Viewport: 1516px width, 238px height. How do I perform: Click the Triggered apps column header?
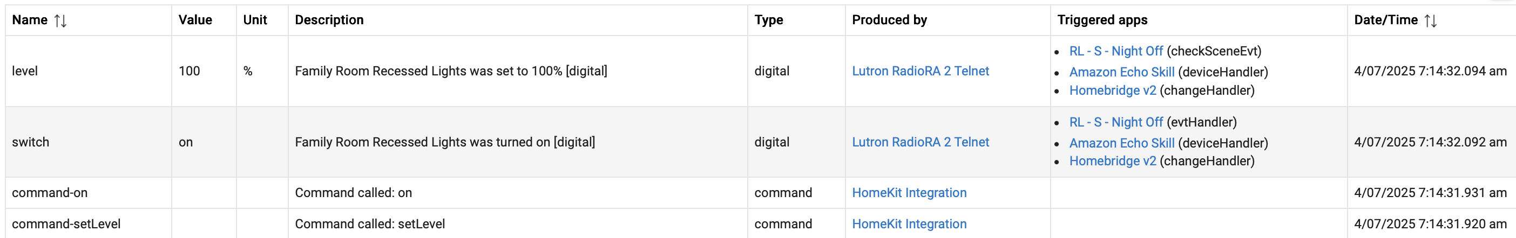click(1102, 20)
